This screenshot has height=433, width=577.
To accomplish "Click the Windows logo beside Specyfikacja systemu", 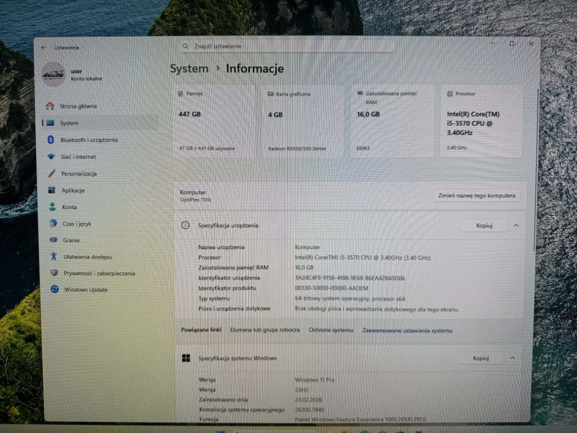I will [x=186, y=358].
